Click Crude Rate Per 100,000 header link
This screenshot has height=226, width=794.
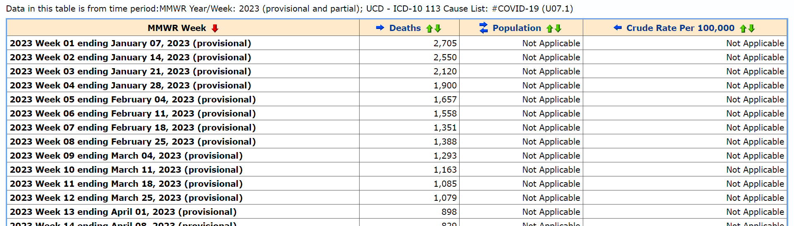coord(680,28)
